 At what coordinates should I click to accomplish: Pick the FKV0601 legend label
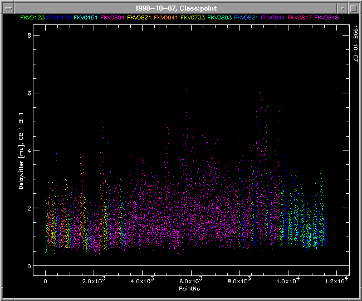pyautogui.click(x=112, y=18)
